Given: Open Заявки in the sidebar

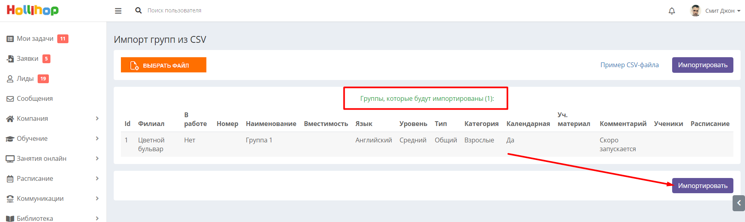Looking at the screenshot, I should [28, 58].
